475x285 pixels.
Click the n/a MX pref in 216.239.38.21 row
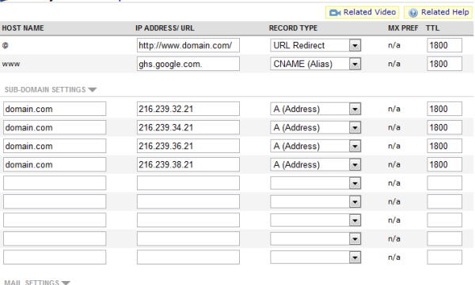[394, 165]
